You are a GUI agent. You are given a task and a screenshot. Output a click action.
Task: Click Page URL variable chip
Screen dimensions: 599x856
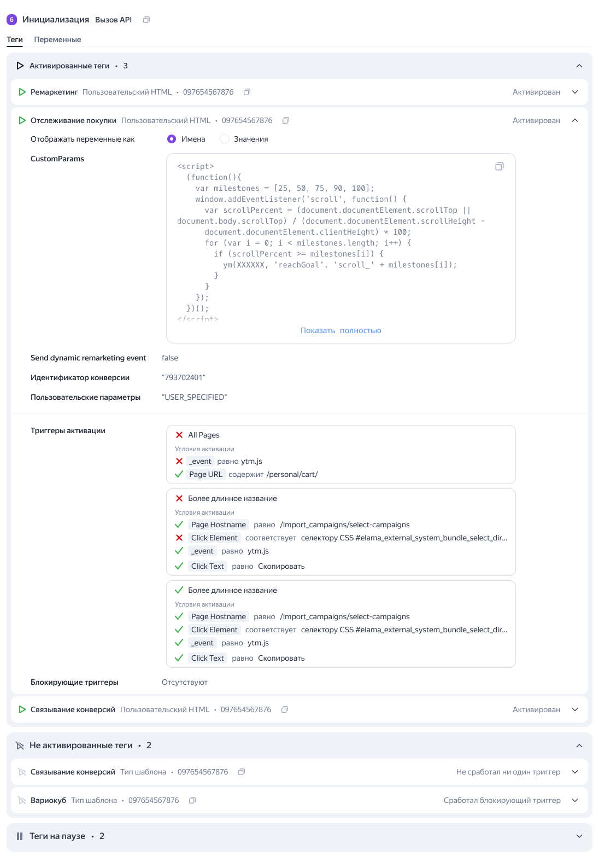[206, 474]
